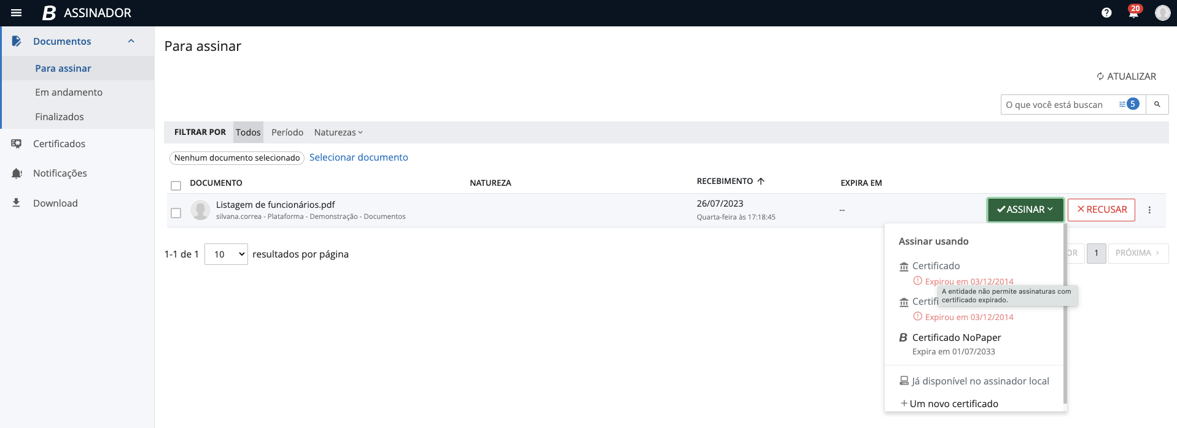Image resolution: width=1177 pixels, height=428 pixels.
Task: Open the hamburger menu icon
Action: coord(17,13)
